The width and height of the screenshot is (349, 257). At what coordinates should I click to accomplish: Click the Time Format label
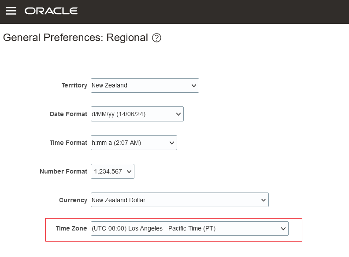coord(69,143)
